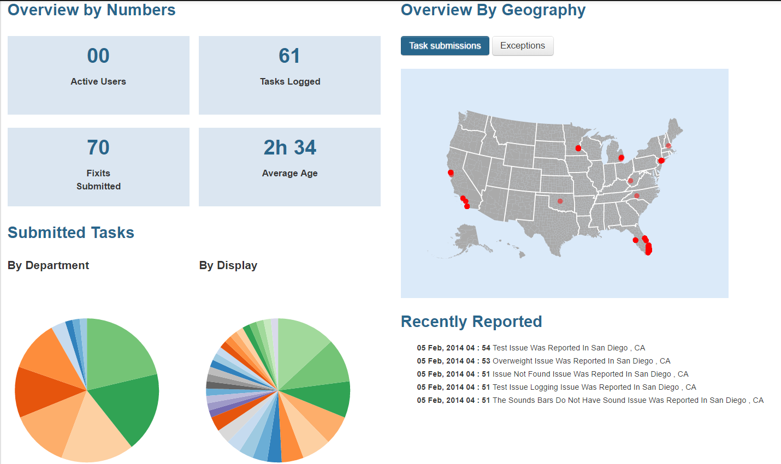Viewport: 781px width, 464px height.
Task: Click the Sounds Bars sound issue entry
Action: coord(628,400)
